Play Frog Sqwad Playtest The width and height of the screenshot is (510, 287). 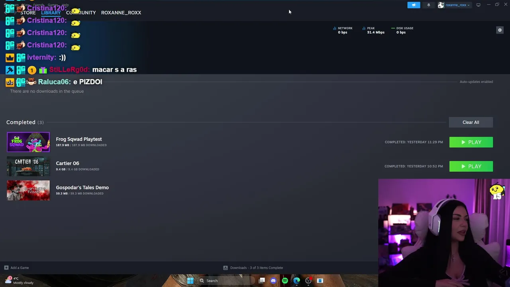(471, 142)
